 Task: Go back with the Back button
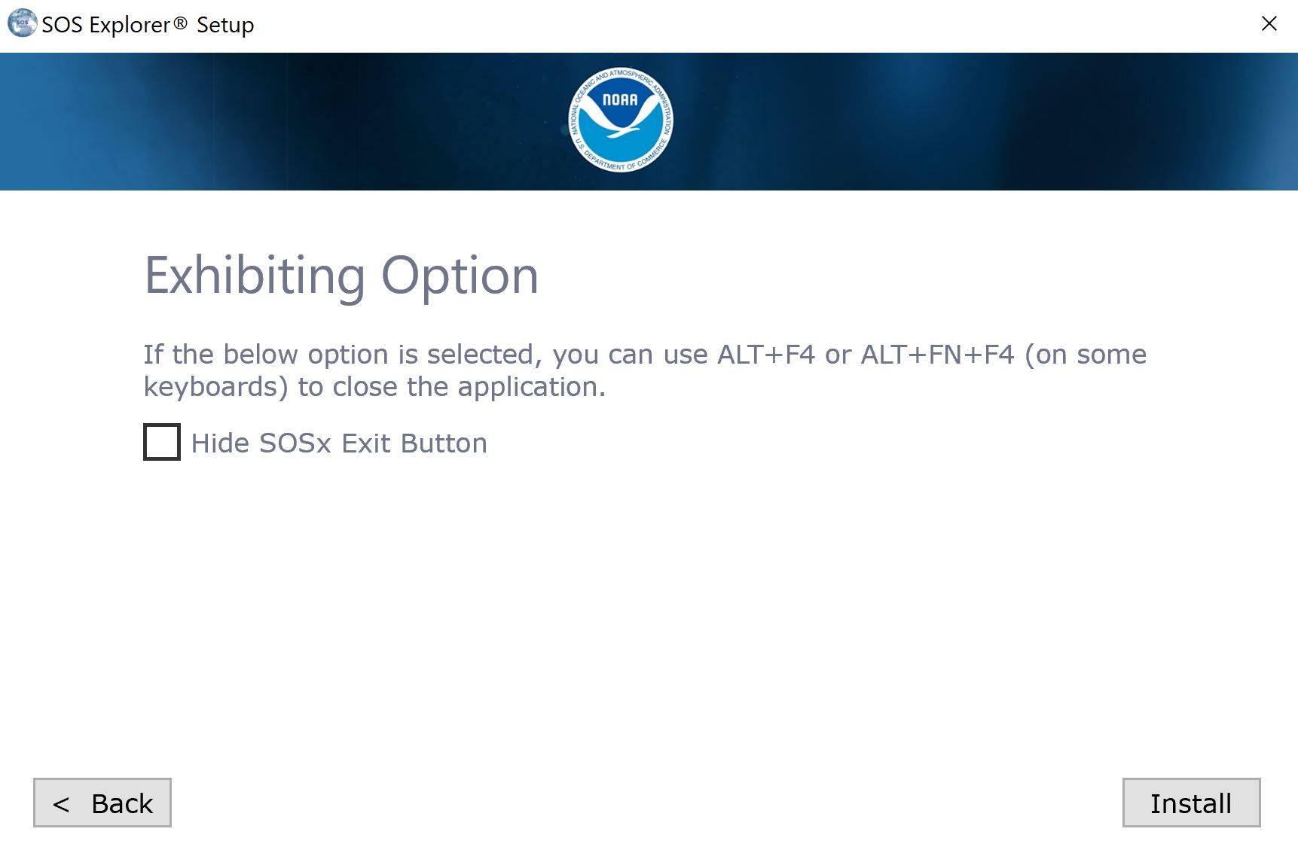102,803
